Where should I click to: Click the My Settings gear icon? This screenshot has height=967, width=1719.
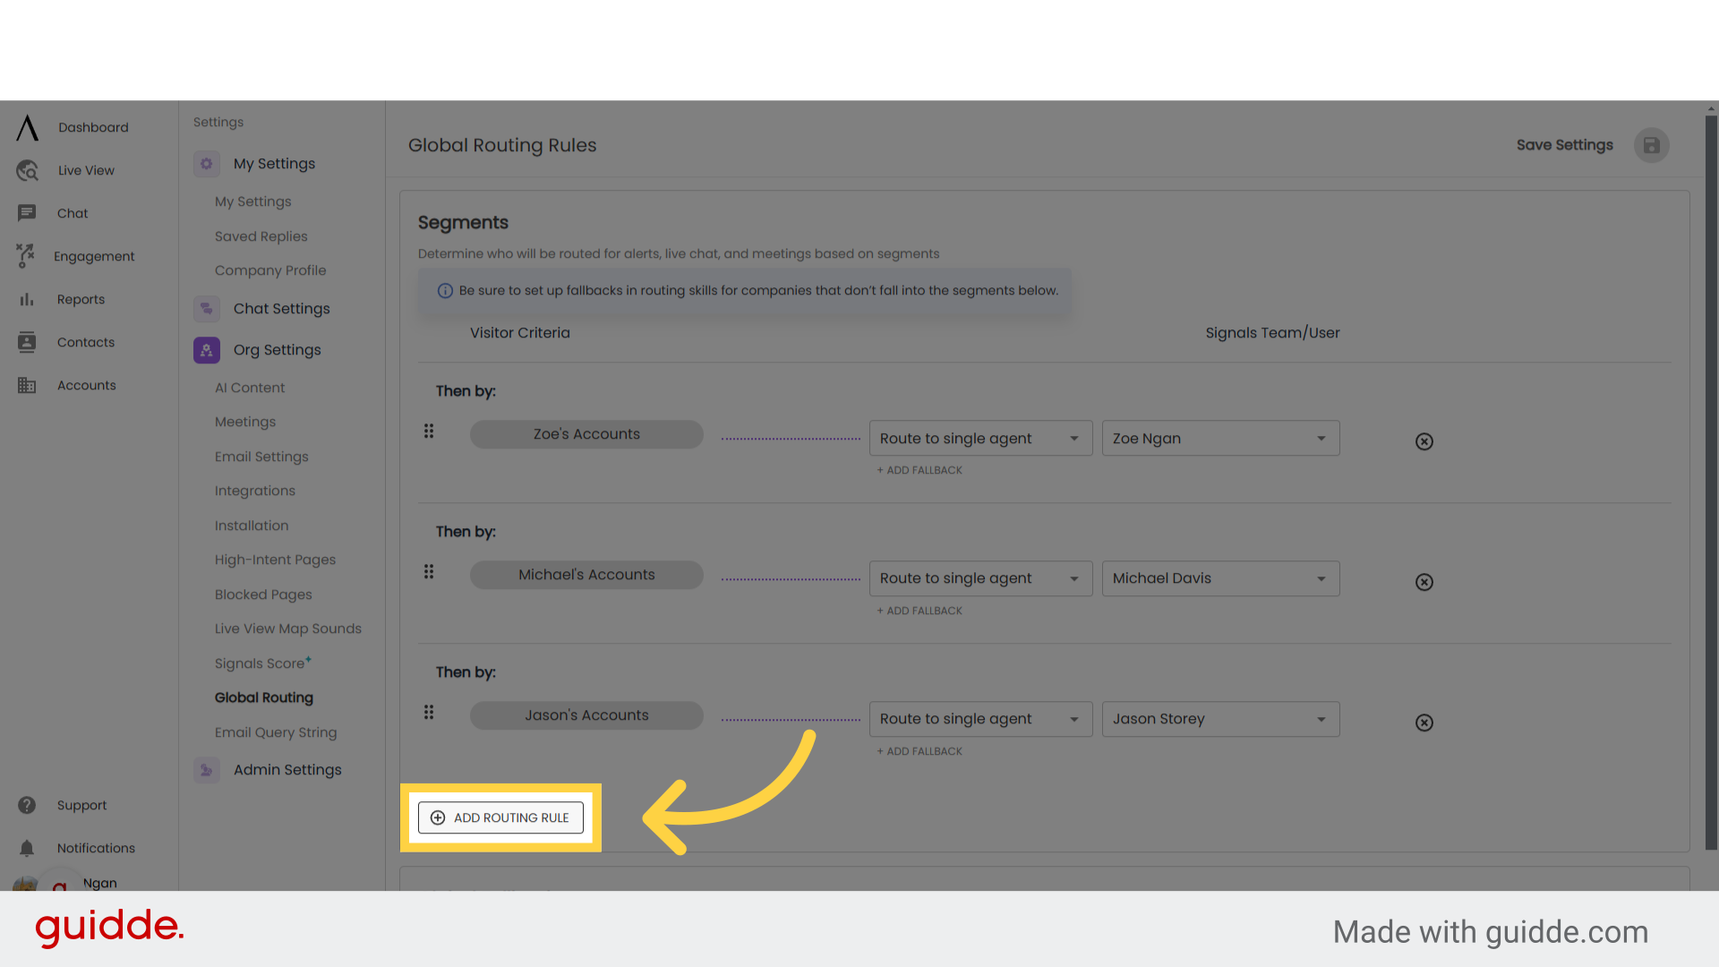click(207, 164)
